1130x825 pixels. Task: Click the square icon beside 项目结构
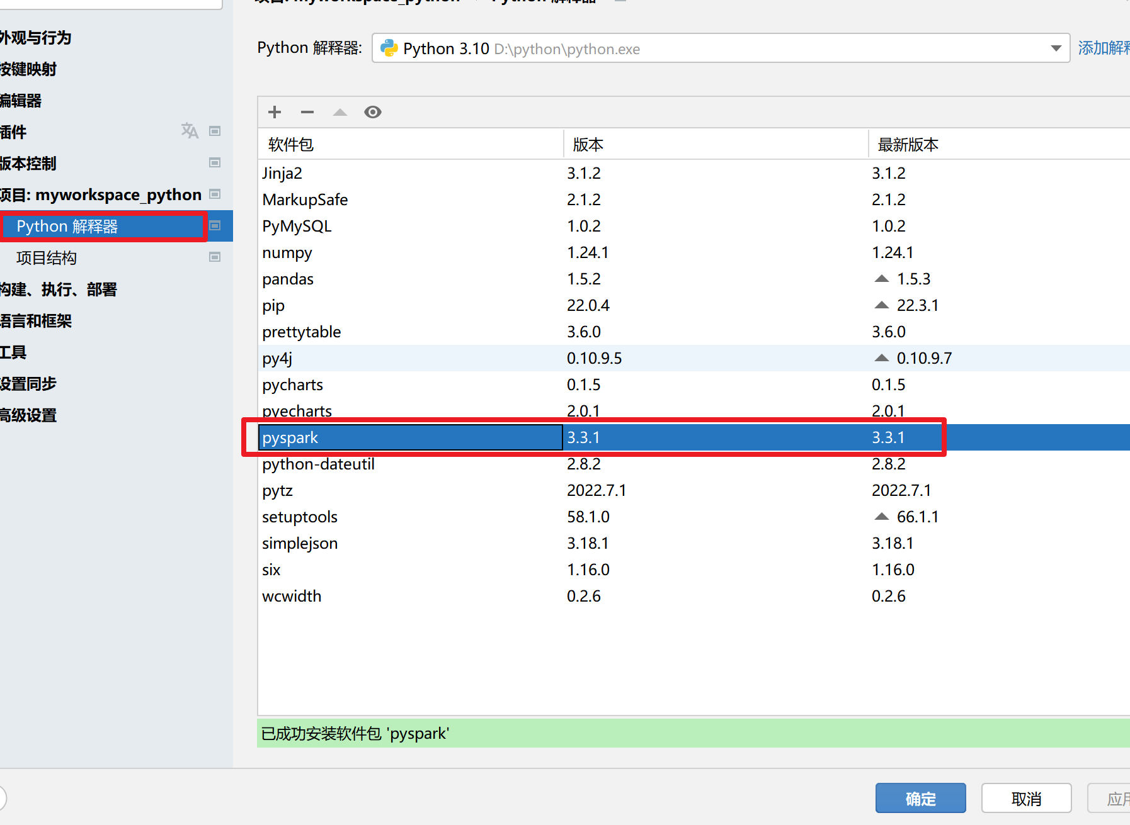(x=214, y=257)
